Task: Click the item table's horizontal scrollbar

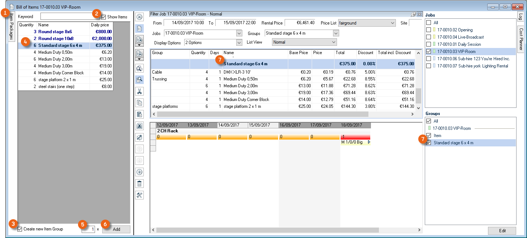Action: coord(260,114)
